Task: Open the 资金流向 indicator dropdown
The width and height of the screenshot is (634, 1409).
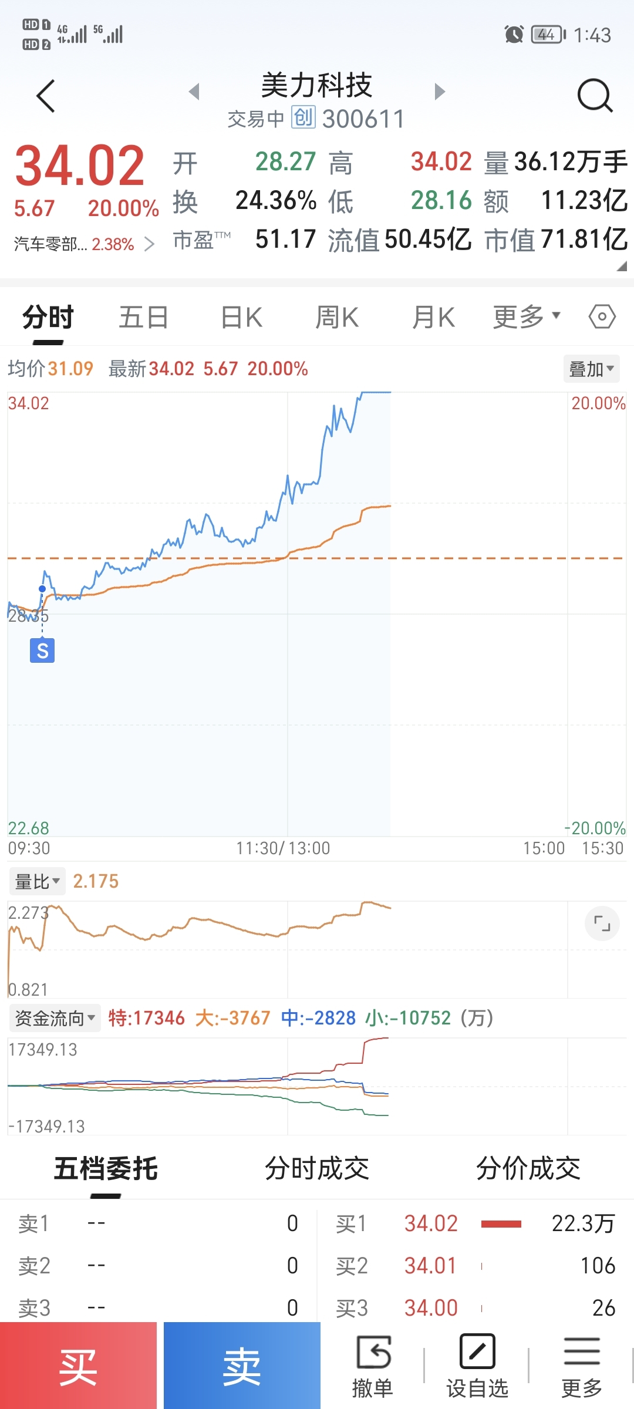Action: [x=55, y=1017]
